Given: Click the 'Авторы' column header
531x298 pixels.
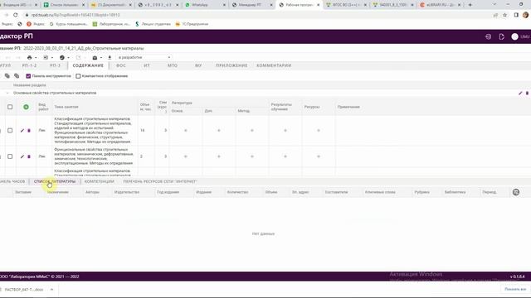Looking at the screenshot, I should 92,192.
